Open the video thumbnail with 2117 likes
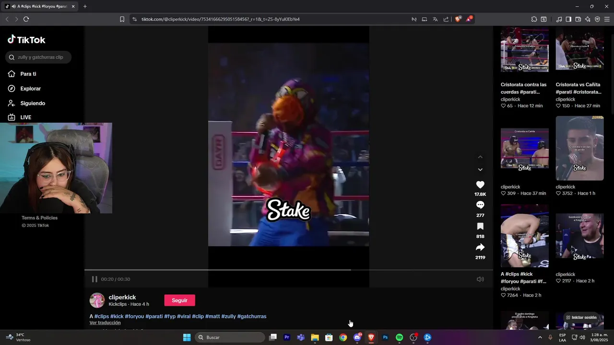Image resolution: width=614 pixels, height=345 pixels. 579,236
